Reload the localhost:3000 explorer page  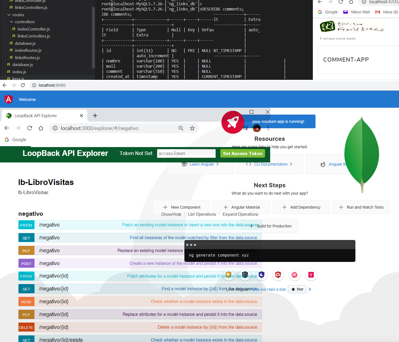(x=30, y=128)
